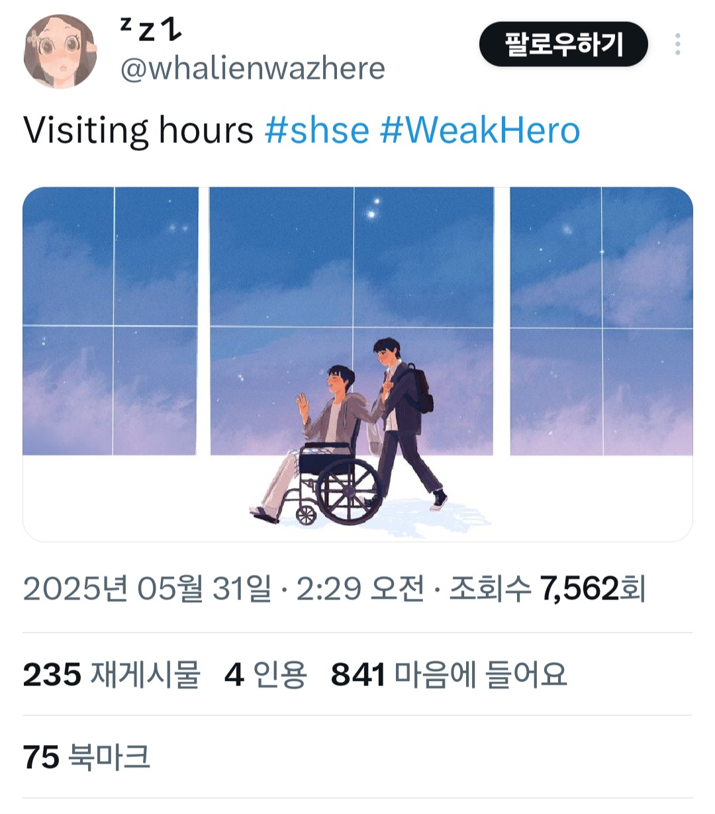Open the #shse hashtag

click(316, 130)
